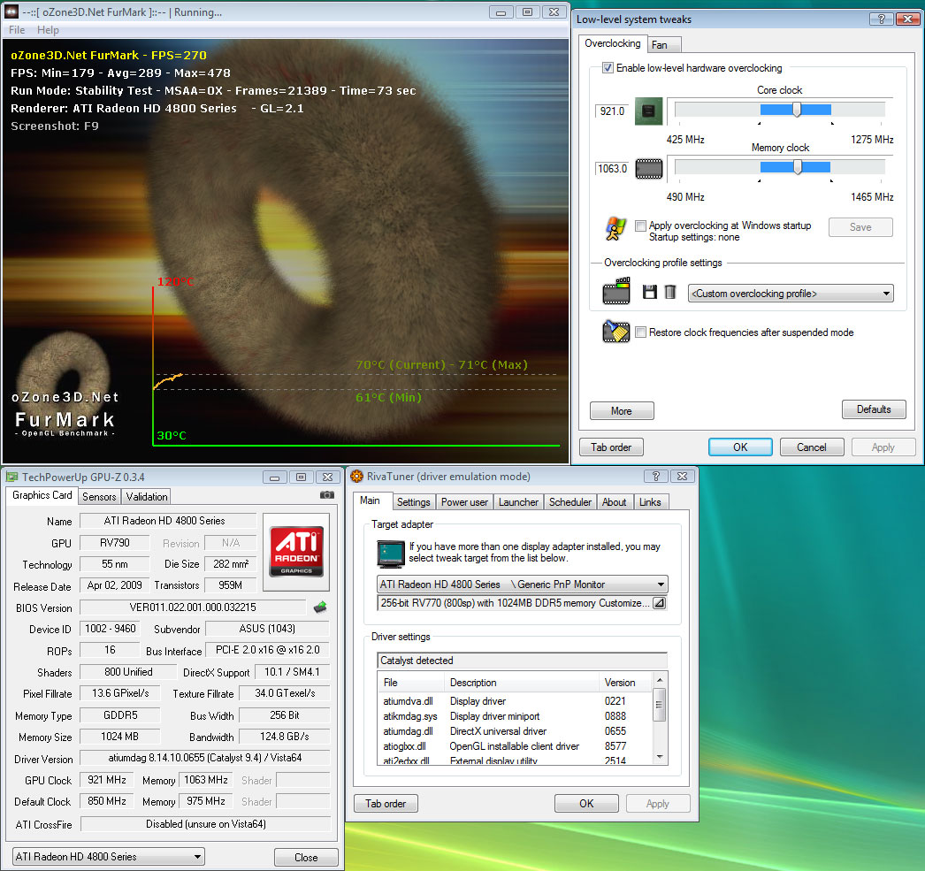Click Close button in GPU-Z
This screenshot has width=925, height=871.
tap(306, 857)
